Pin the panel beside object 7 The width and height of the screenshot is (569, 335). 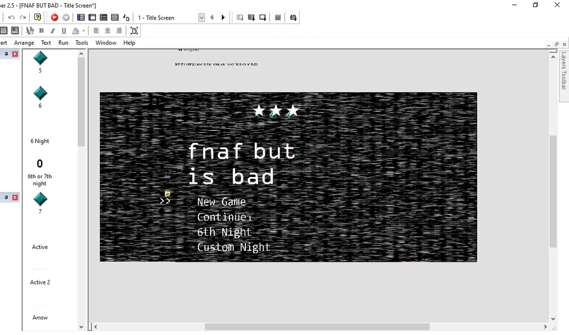(x=6, y=197)
